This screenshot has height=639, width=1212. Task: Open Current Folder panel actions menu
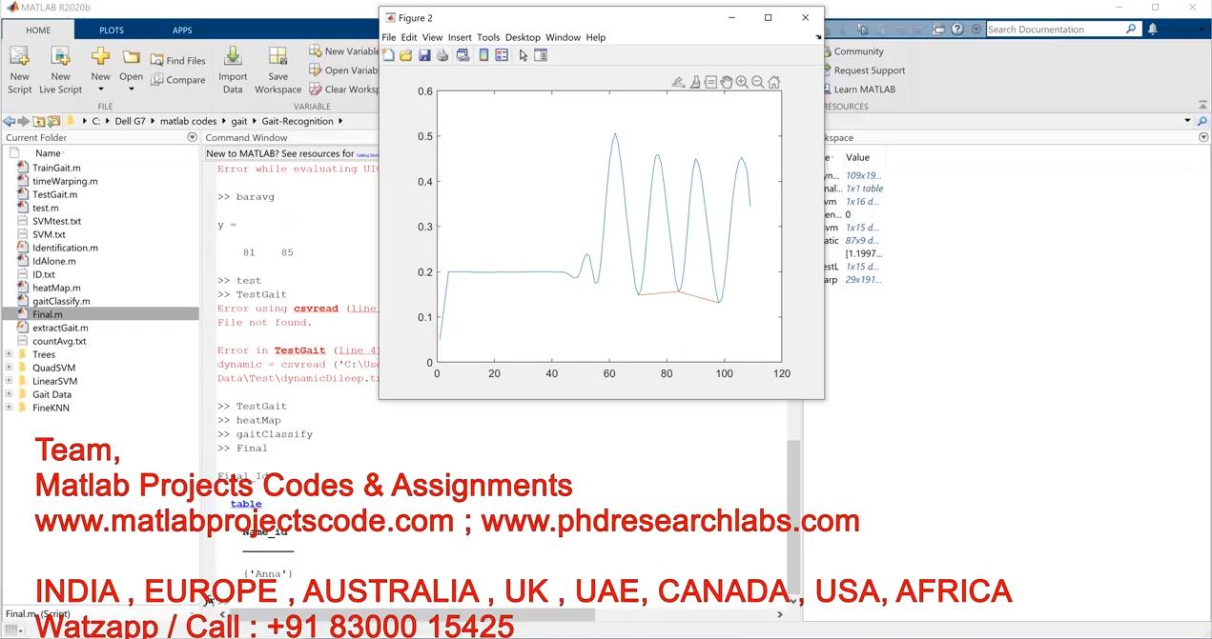click(192, 137)
